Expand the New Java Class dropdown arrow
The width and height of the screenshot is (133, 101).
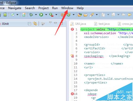[x=73, y=15]
